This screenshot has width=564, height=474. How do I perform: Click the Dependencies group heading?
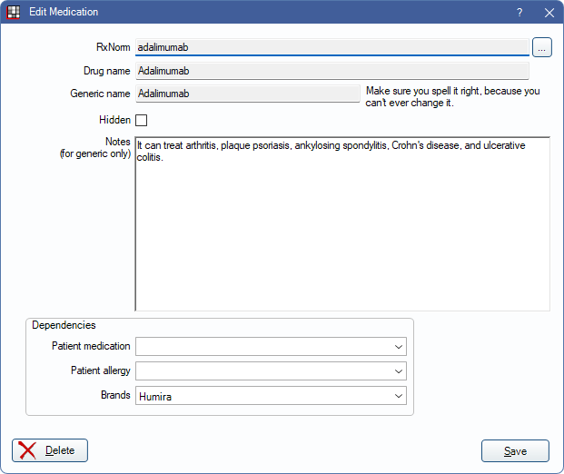64,325
